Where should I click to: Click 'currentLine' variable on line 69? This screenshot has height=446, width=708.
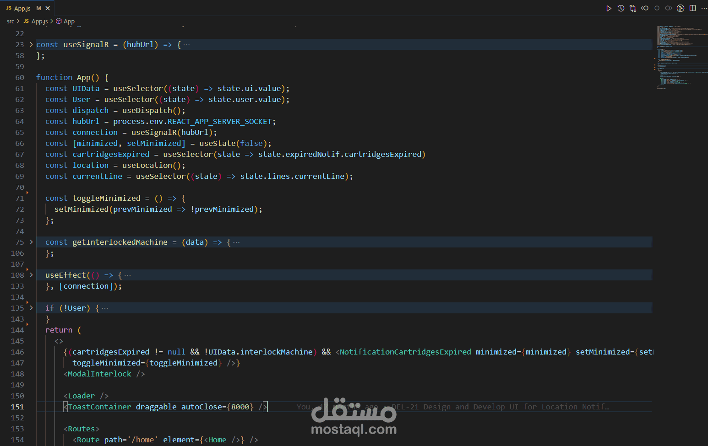[x=97, y=177]
